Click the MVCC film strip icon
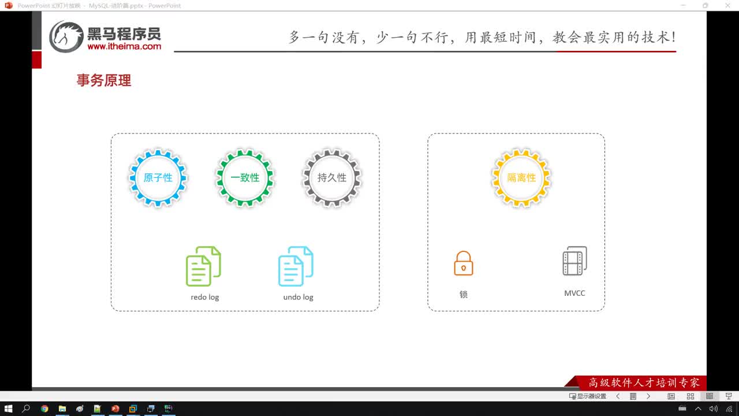This screenshot has width=739, height=416. click(x=574, y=261)
